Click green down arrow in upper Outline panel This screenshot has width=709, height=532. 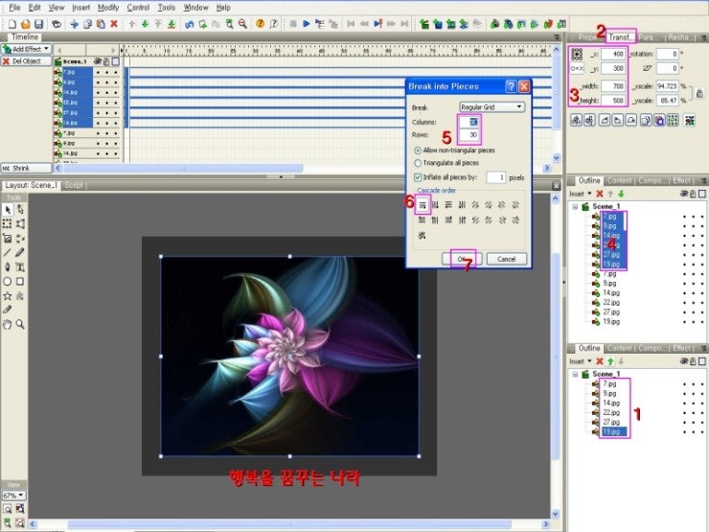point(621,194)
